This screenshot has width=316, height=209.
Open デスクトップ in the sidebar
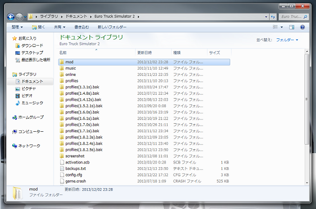29,53
